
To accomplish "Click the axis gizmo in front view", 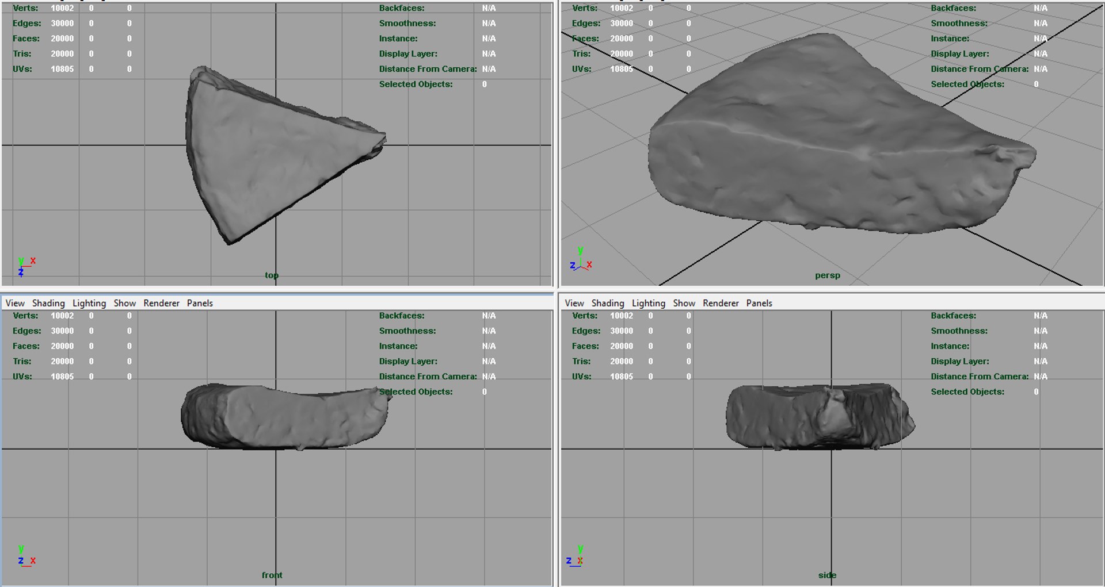I will click(x=26, y=556).
